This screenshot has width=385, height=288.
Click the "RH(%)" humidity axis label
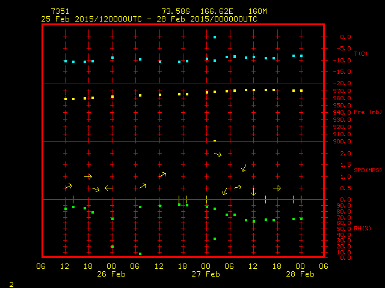coord(363,229)
